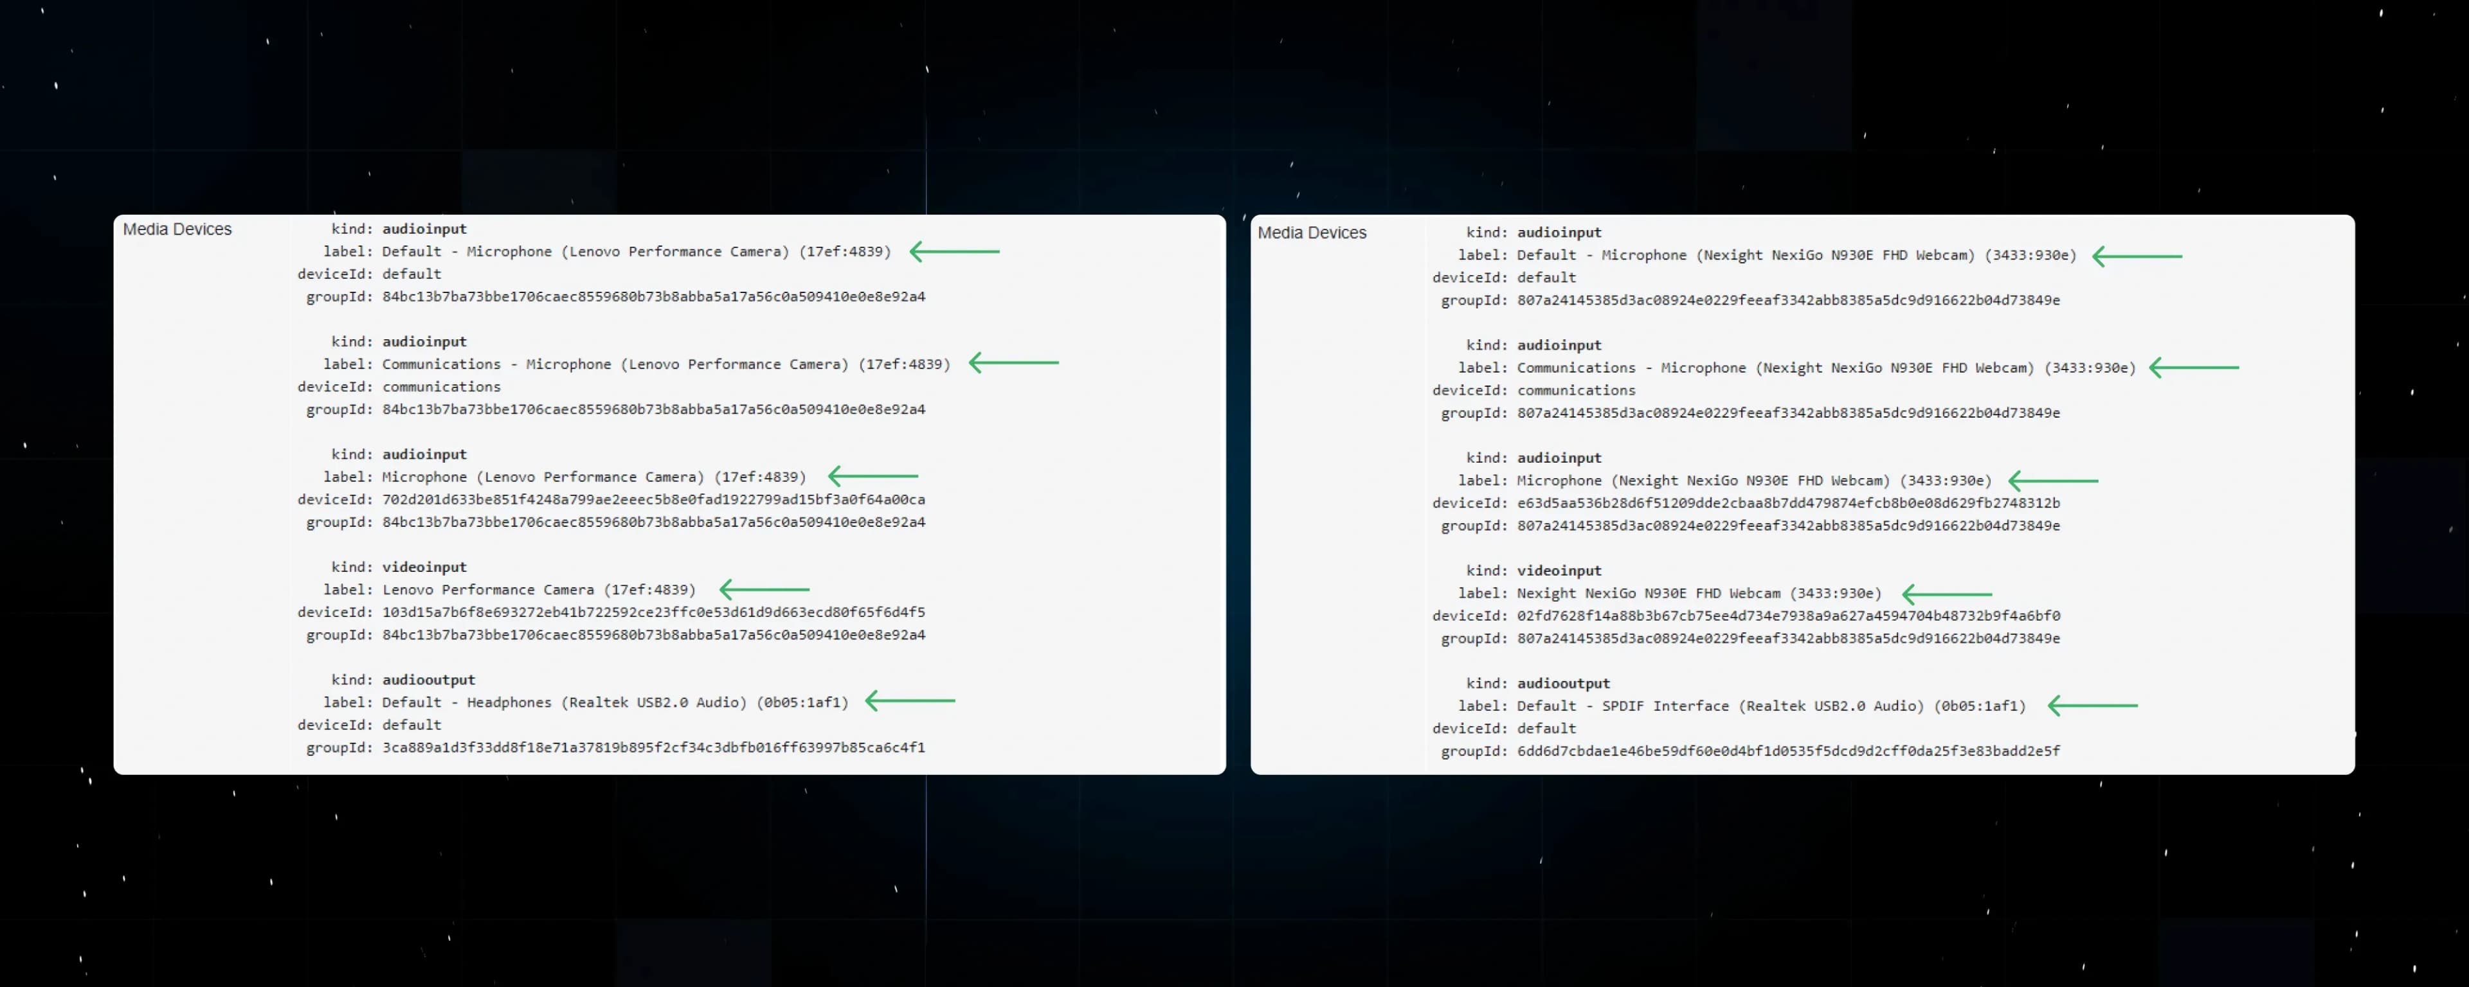Click the Default - Headphones (Realtek USB2.0 Audio) label
Viewport: 2469px width, 987px height.
pyautogui.click(x=615, y=702)
